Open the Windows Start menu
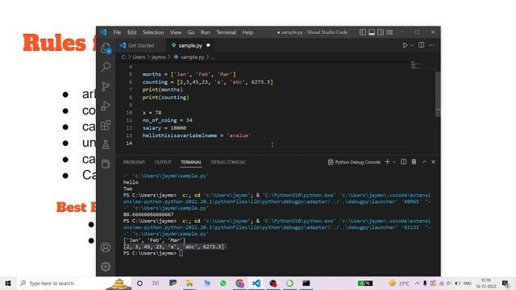516x290 pixels. pos(8,283)
